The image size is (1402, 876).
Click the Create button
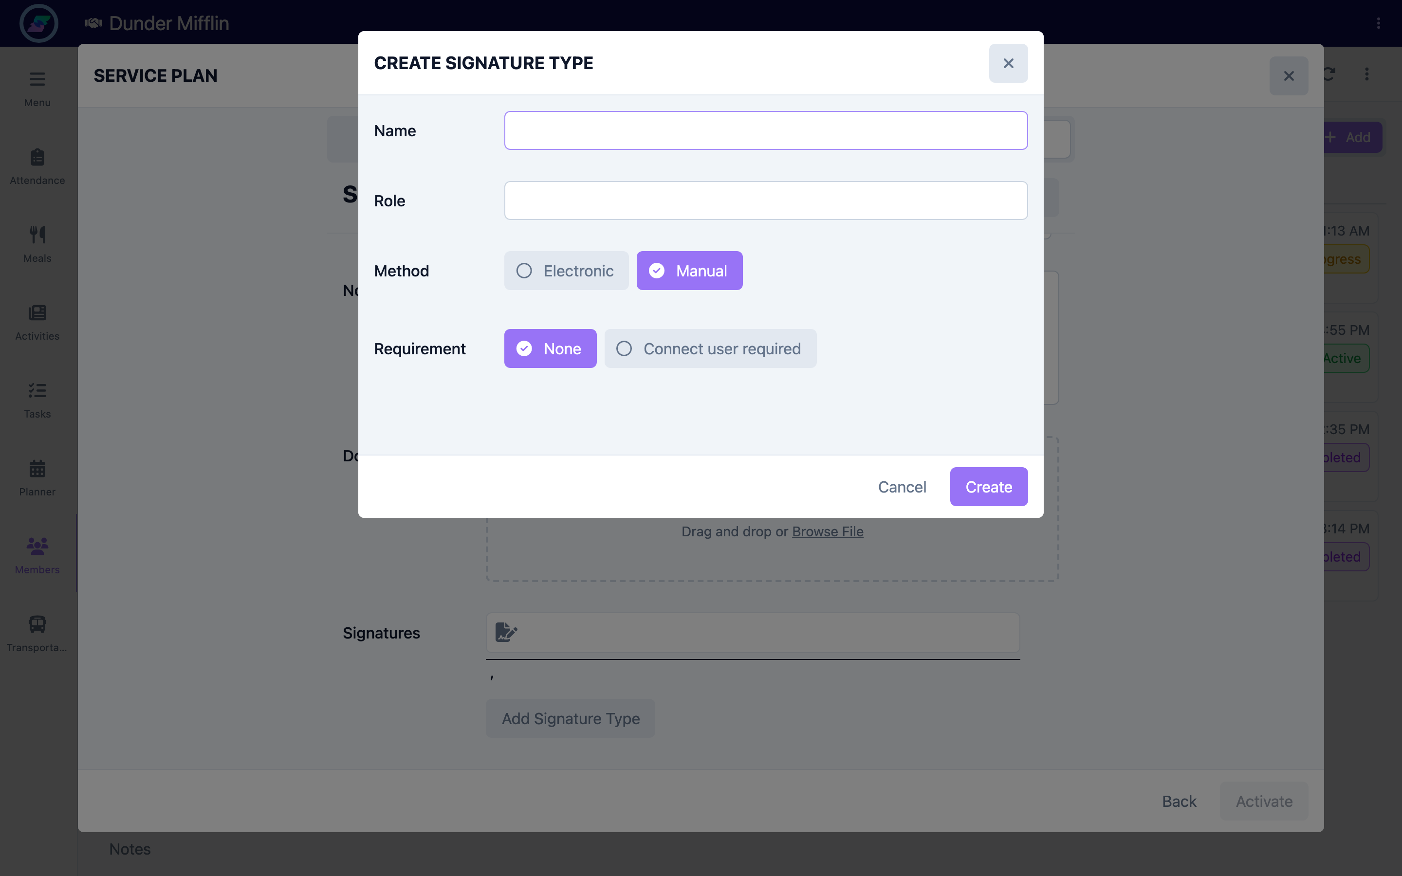tap(988, 487)
